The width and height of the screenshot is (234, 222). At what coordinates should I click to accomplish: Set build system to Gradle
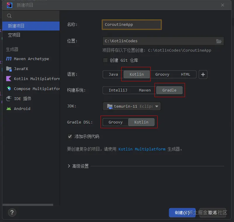pos(169,90)
